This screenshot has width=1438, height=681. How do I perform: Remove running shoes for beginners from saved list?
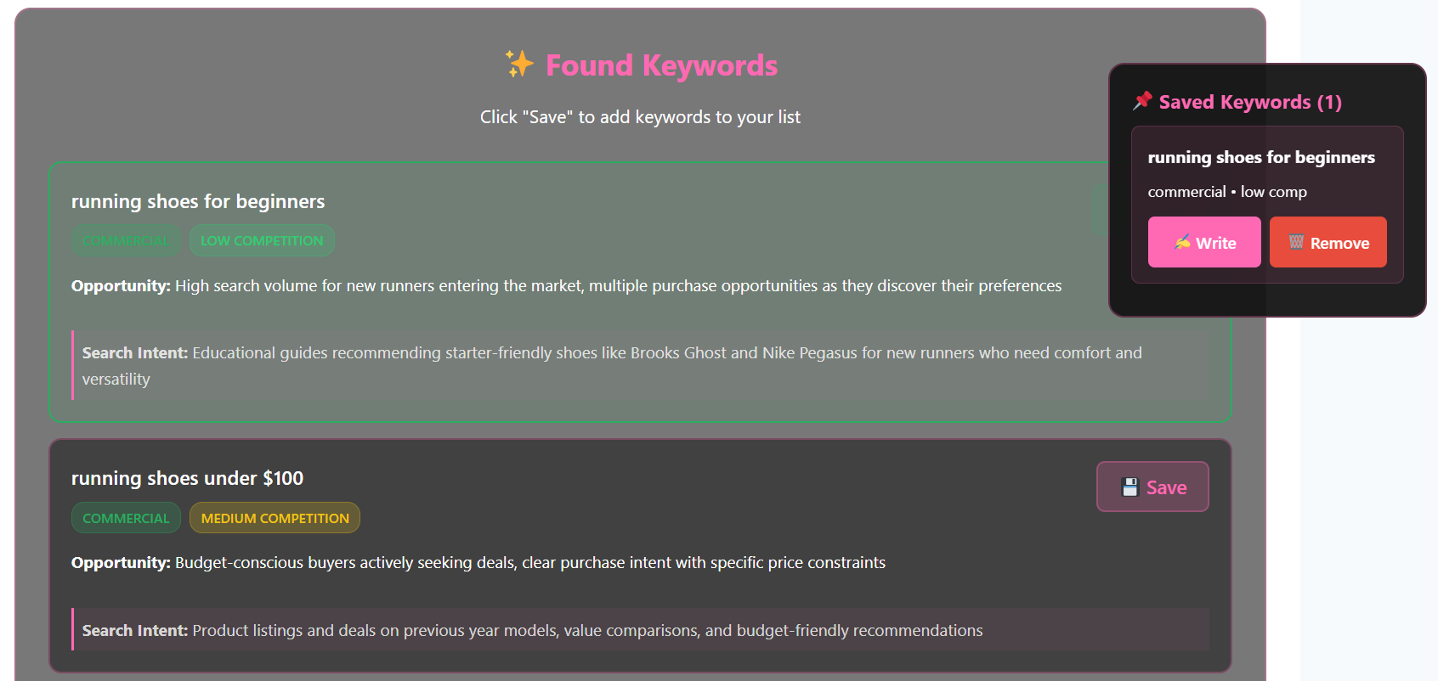click(x=1328, y=242)
